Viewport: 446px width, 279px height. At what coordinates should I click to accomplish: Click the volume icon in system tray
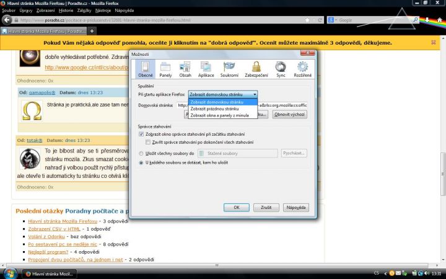coord(427,273)
